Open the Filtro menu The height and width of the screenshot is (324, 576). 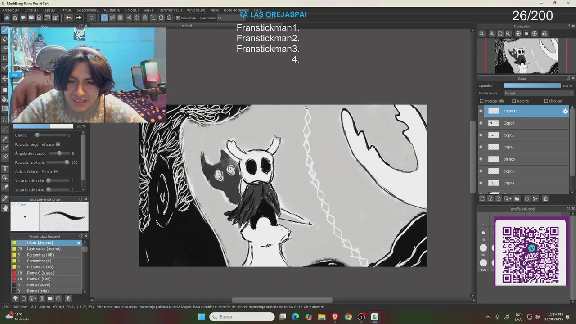pos(66,10)
